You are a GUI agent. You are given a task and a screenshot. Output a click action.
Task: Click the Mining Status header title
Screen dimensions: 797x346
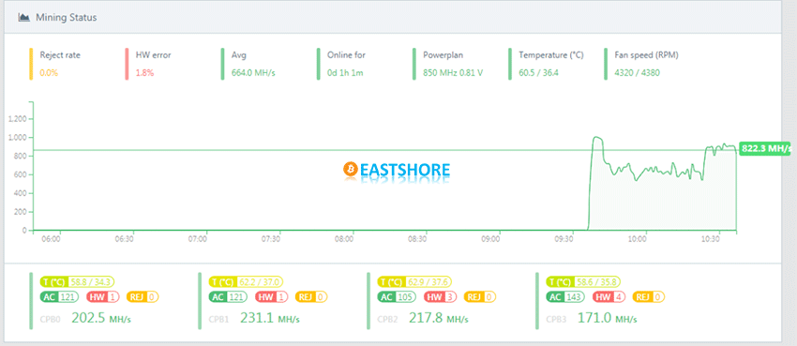[x=66, y=17]
